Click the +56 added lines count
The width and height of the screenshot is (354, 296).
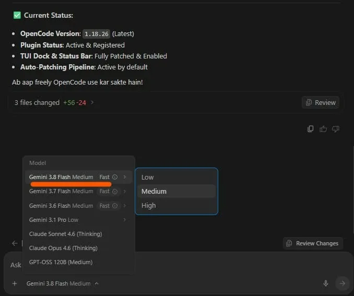(69, 102)
